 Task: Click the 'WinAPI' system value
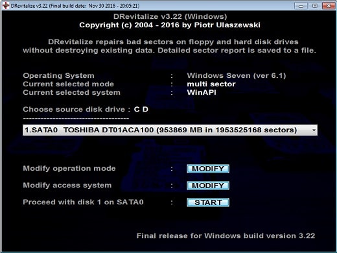pos(202,93)
